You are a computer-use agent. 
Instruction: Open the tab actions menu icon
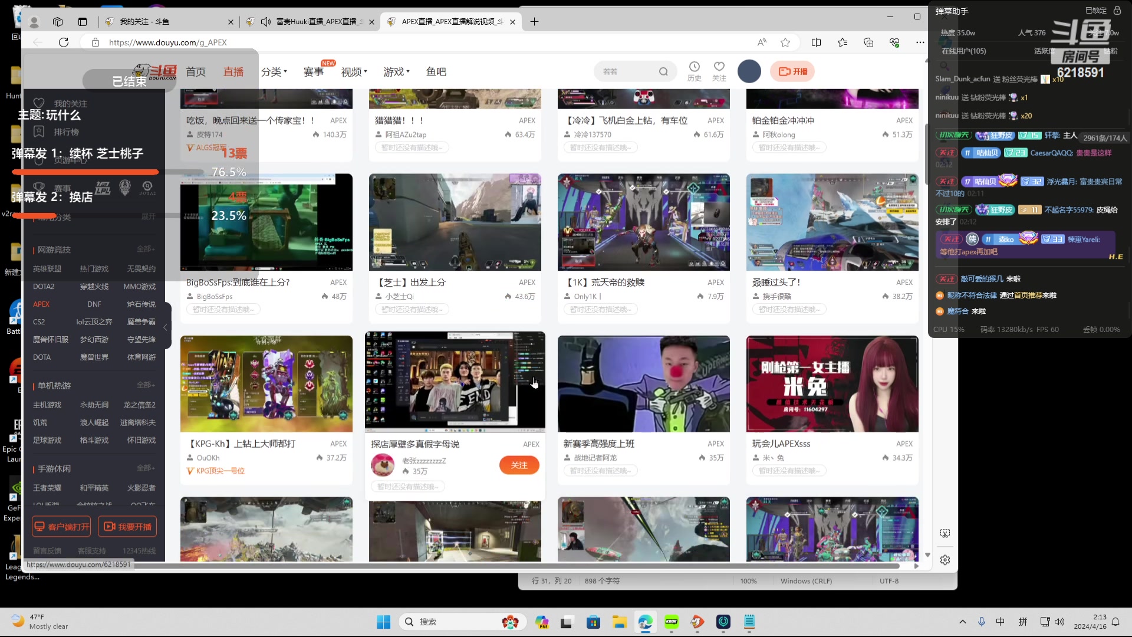(83, 22)
